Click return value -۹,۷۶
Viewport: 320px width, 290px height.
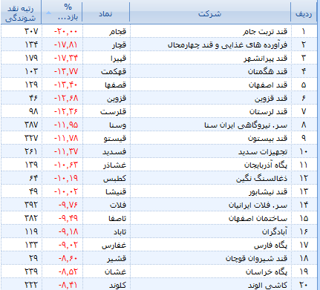(68, 205)
